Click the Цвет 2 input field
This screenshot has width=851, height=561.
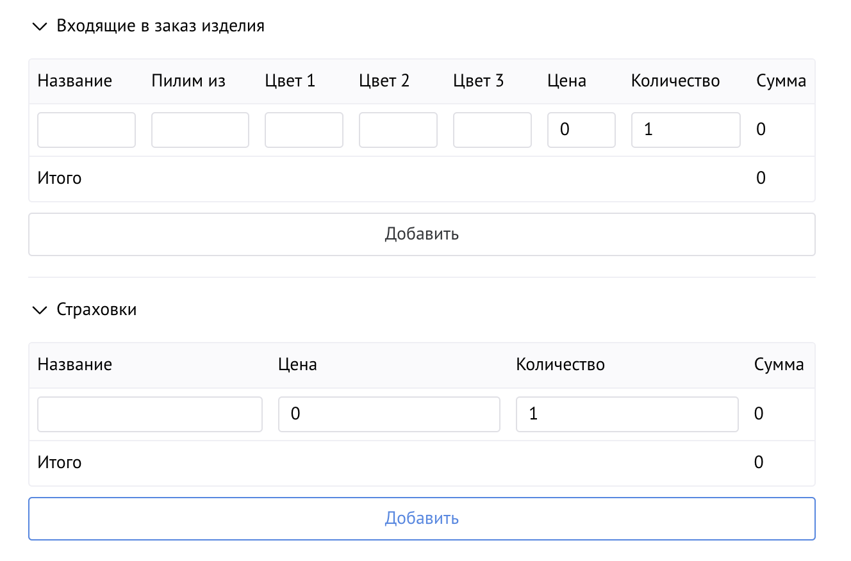[398, 129]
